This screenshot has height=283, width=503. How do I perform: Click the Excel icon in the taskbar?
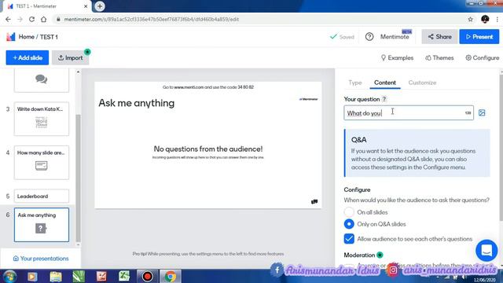[x=124, y=276]
